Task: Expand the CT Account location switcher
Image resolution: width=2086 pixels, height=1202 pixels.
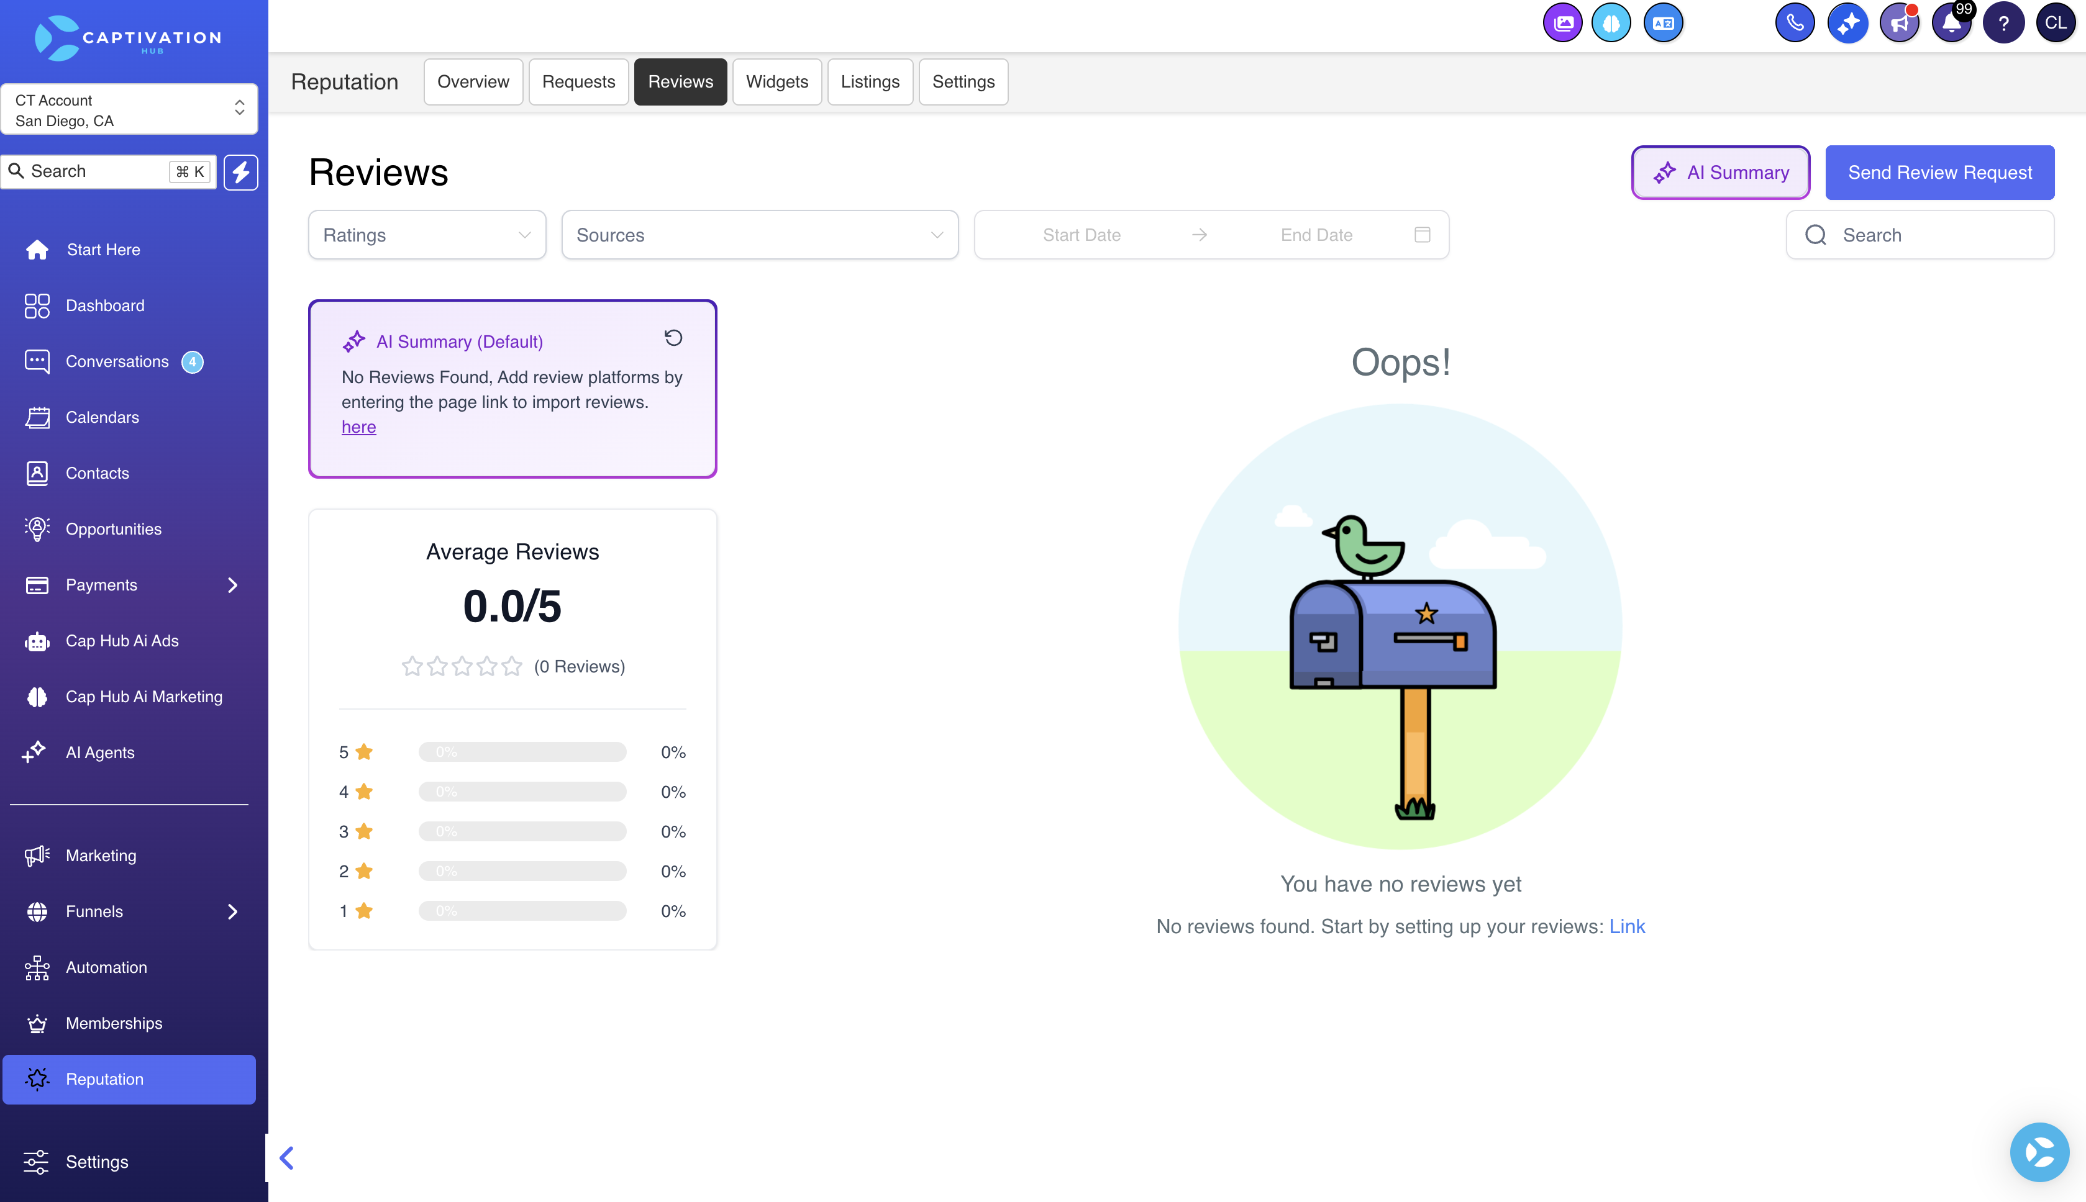Action: (129, 110)
